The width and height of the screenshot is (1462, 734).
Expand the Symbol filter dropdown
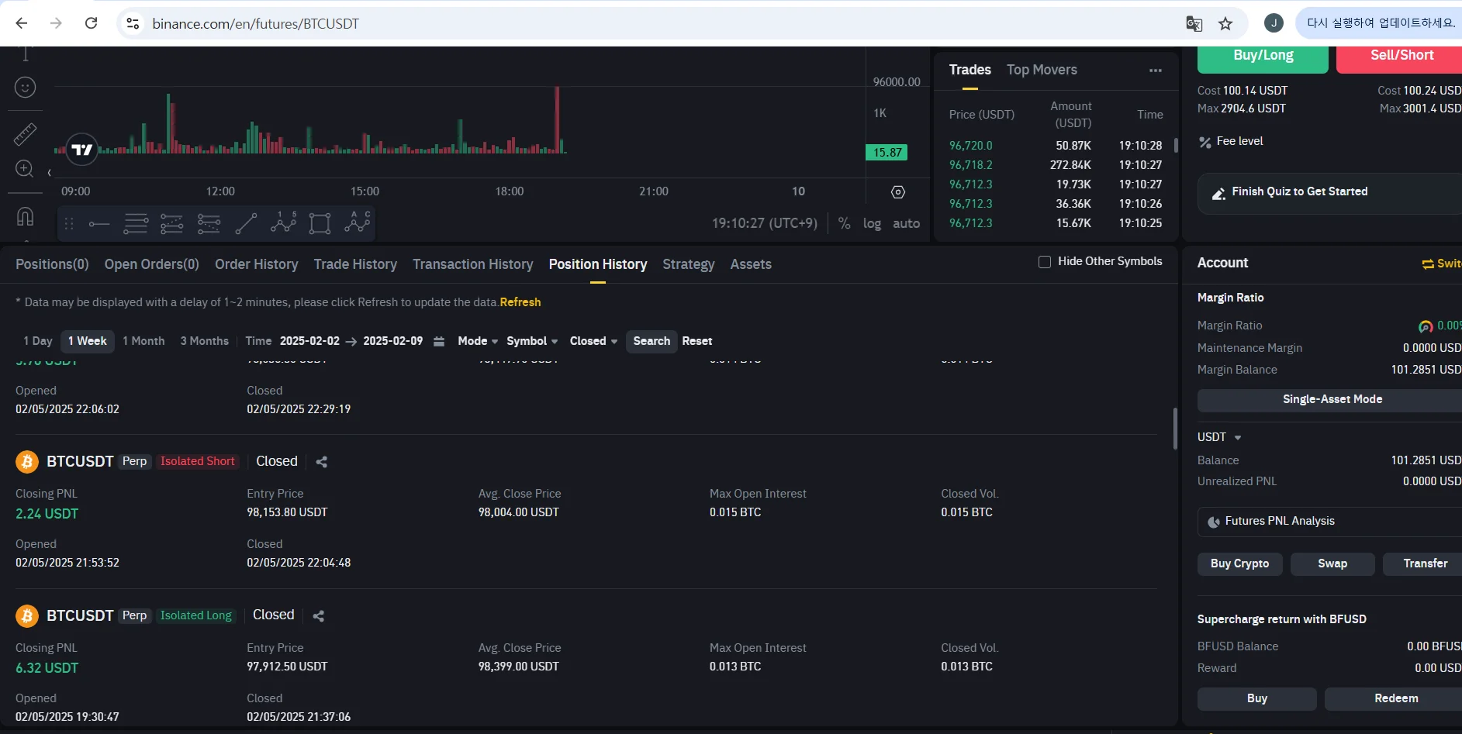coord(531,342)
